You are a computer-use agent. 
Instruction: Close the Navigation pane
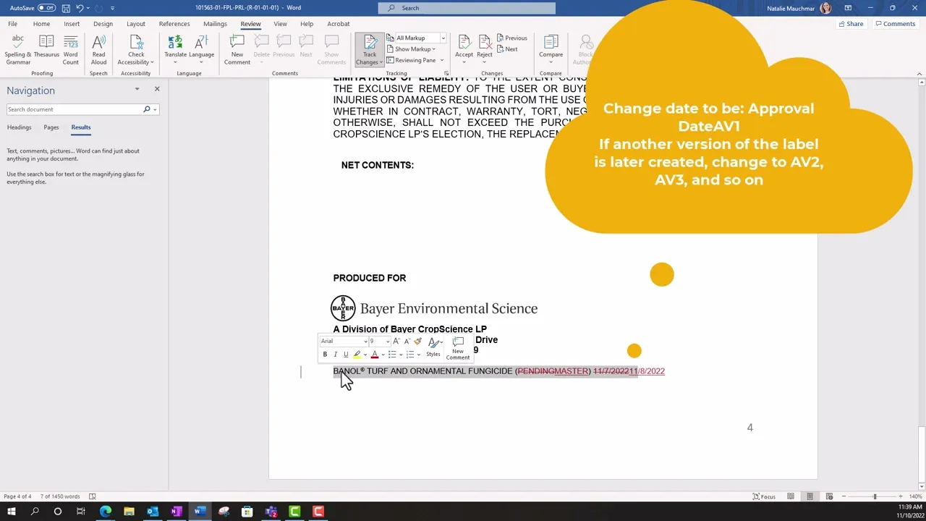click(157, 89)
